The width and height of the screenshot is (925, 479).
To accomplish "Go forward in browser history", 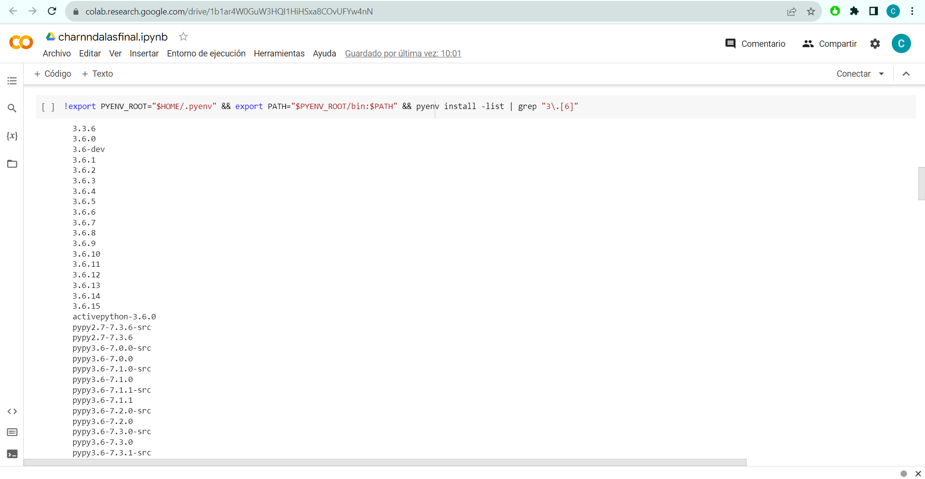I will tap(32, 11).
